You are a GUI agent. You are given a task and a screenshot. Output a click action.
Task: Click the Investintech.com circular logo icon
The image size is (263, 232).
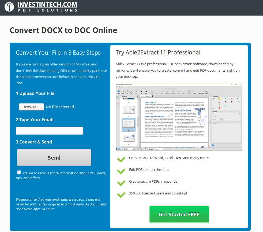[9, 7]
